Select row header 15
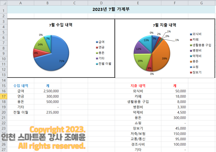 click(x=4, y=86)
